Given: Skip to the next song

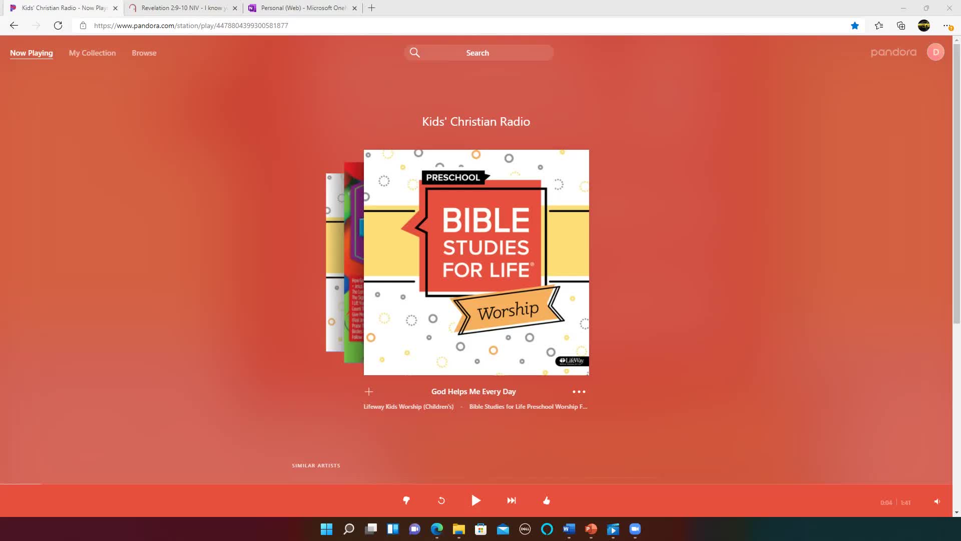Looking at the screenshot, I should [x=511, y=500].
